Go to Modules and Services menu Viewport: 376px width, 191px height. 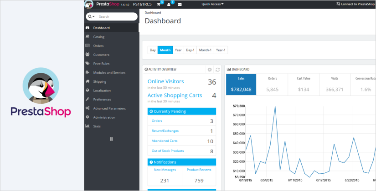click(109, 73)
